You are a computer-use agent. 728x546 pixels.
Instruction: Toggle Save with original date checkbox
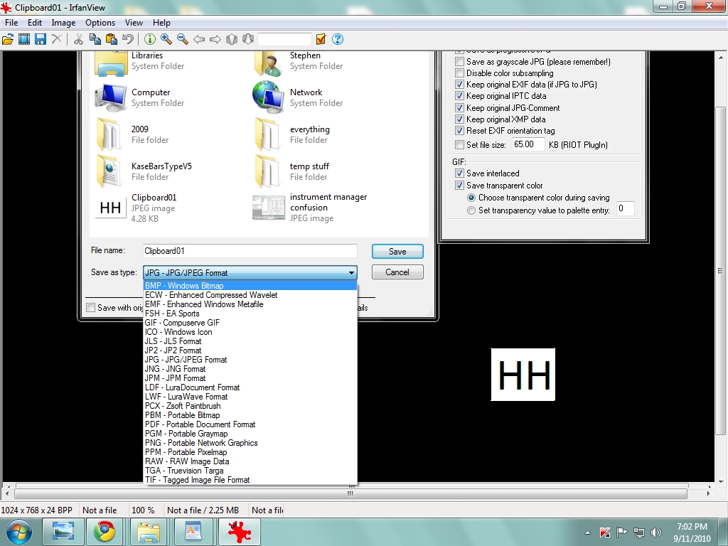point(91,307)
